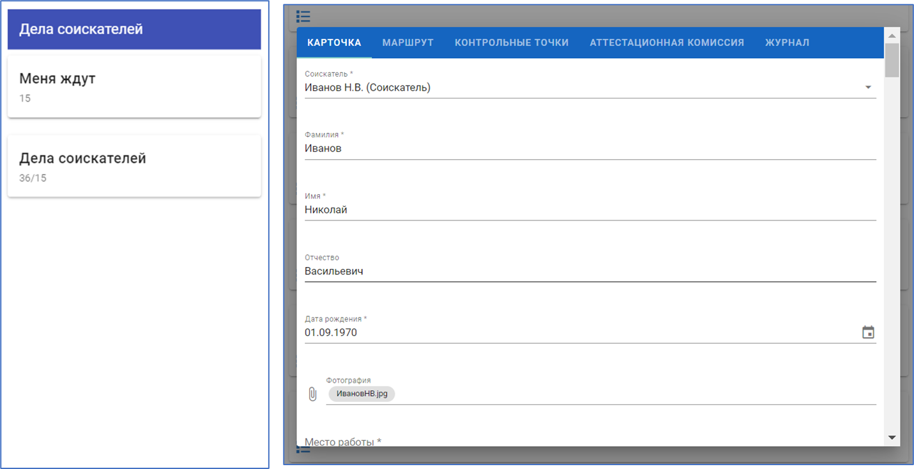The image size is (914, 469).
Task: Click the Имя field containing Николай
Action: point(588,210)
